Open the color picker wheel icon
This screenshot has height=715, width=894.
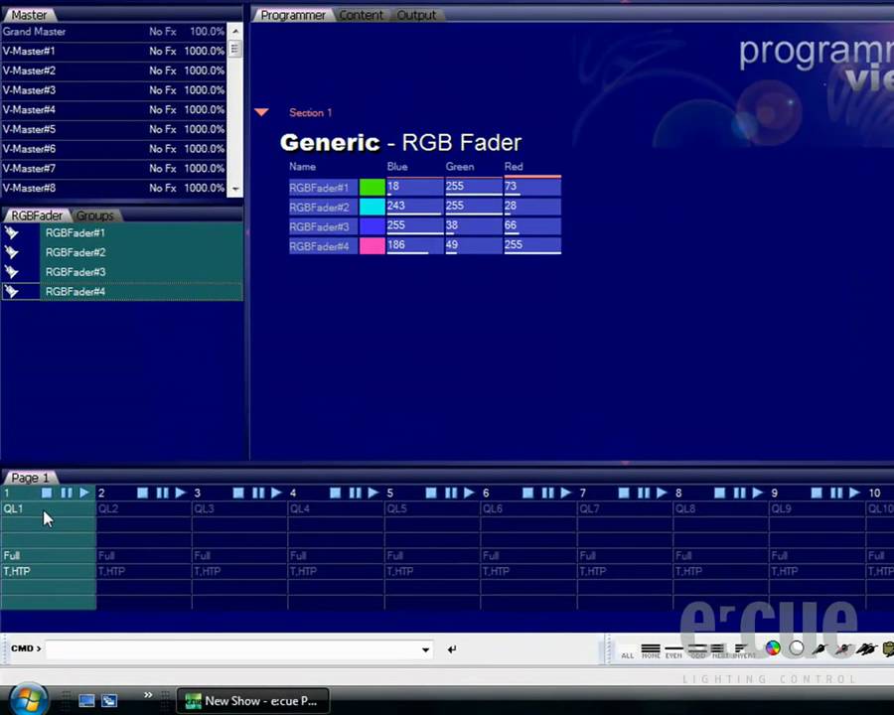pos(773,648)
